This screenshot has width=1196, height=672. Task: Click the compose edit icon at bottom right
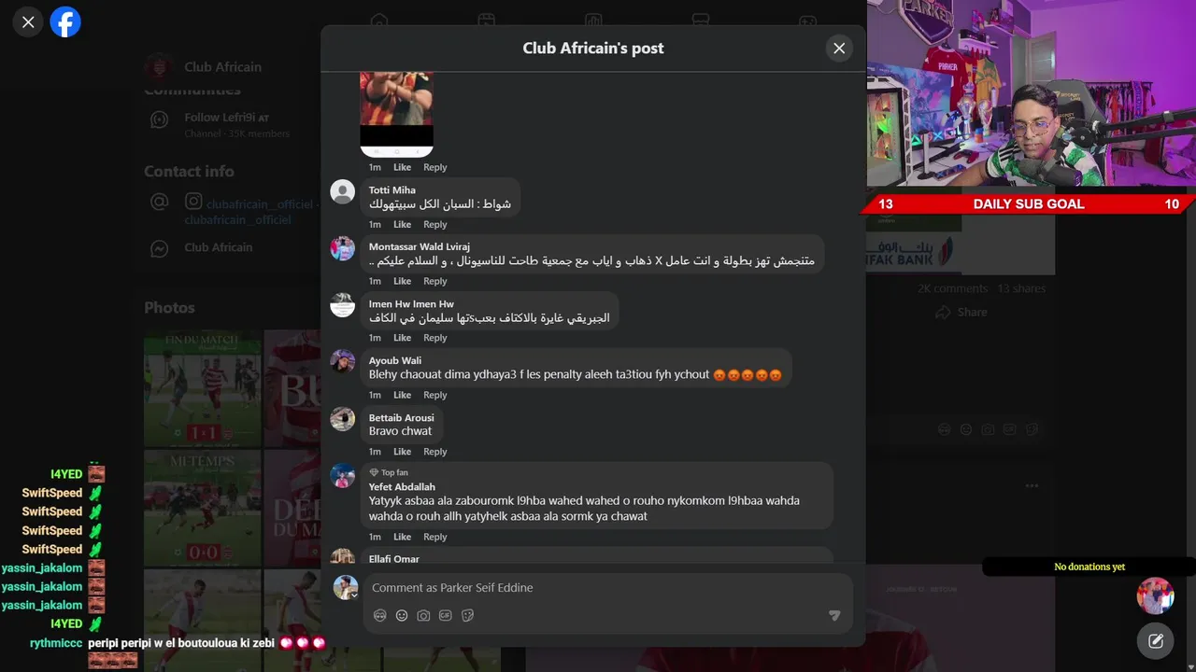coord(1156,641)
